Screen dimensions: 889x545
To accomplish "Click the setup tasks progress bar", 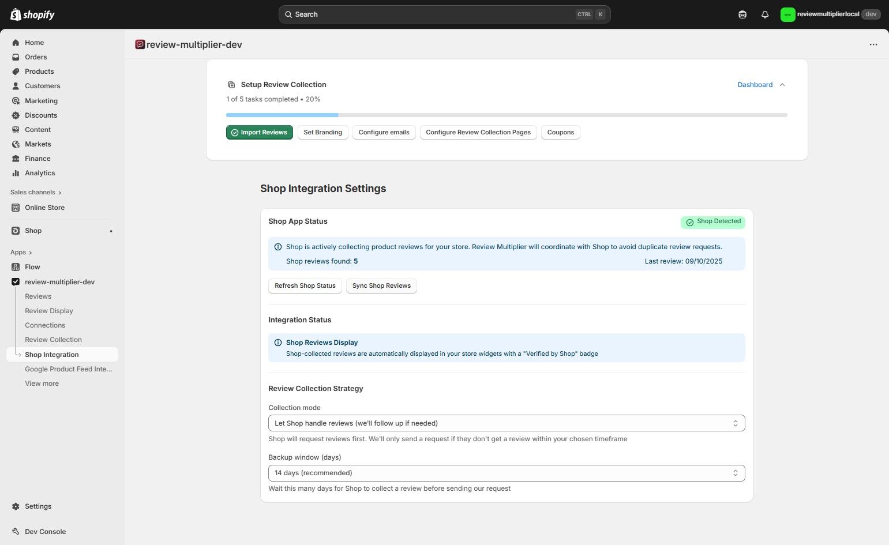I will (507, 115).
